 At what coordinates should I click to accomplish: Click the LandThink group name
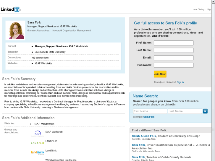click(51, 151)
